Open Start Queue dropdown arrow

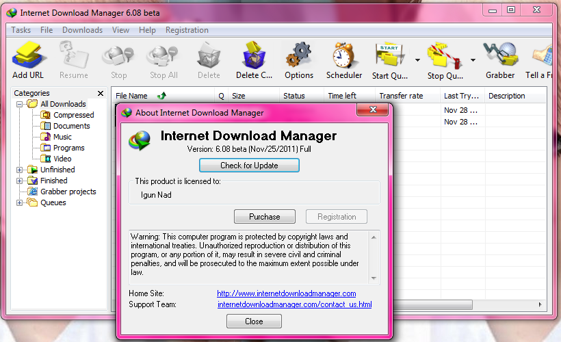417,60
